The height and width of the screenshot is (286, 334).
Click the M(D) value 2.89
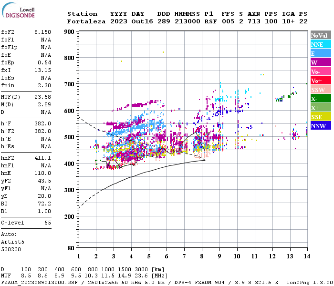pos(44,104)
